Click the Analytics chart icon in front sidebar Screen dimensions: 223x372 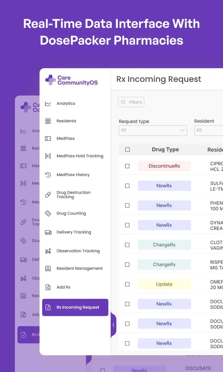48,104
